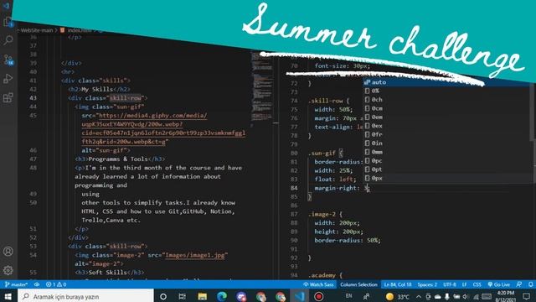
Task: Open Task View in taskbar
Action: click(183, 296)
